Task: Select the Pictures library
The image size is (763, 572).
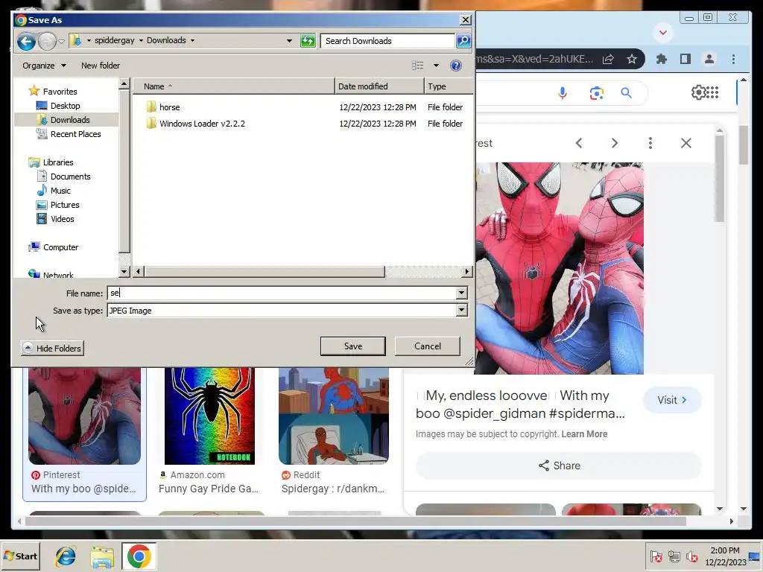Action: [x=65, y=205]
